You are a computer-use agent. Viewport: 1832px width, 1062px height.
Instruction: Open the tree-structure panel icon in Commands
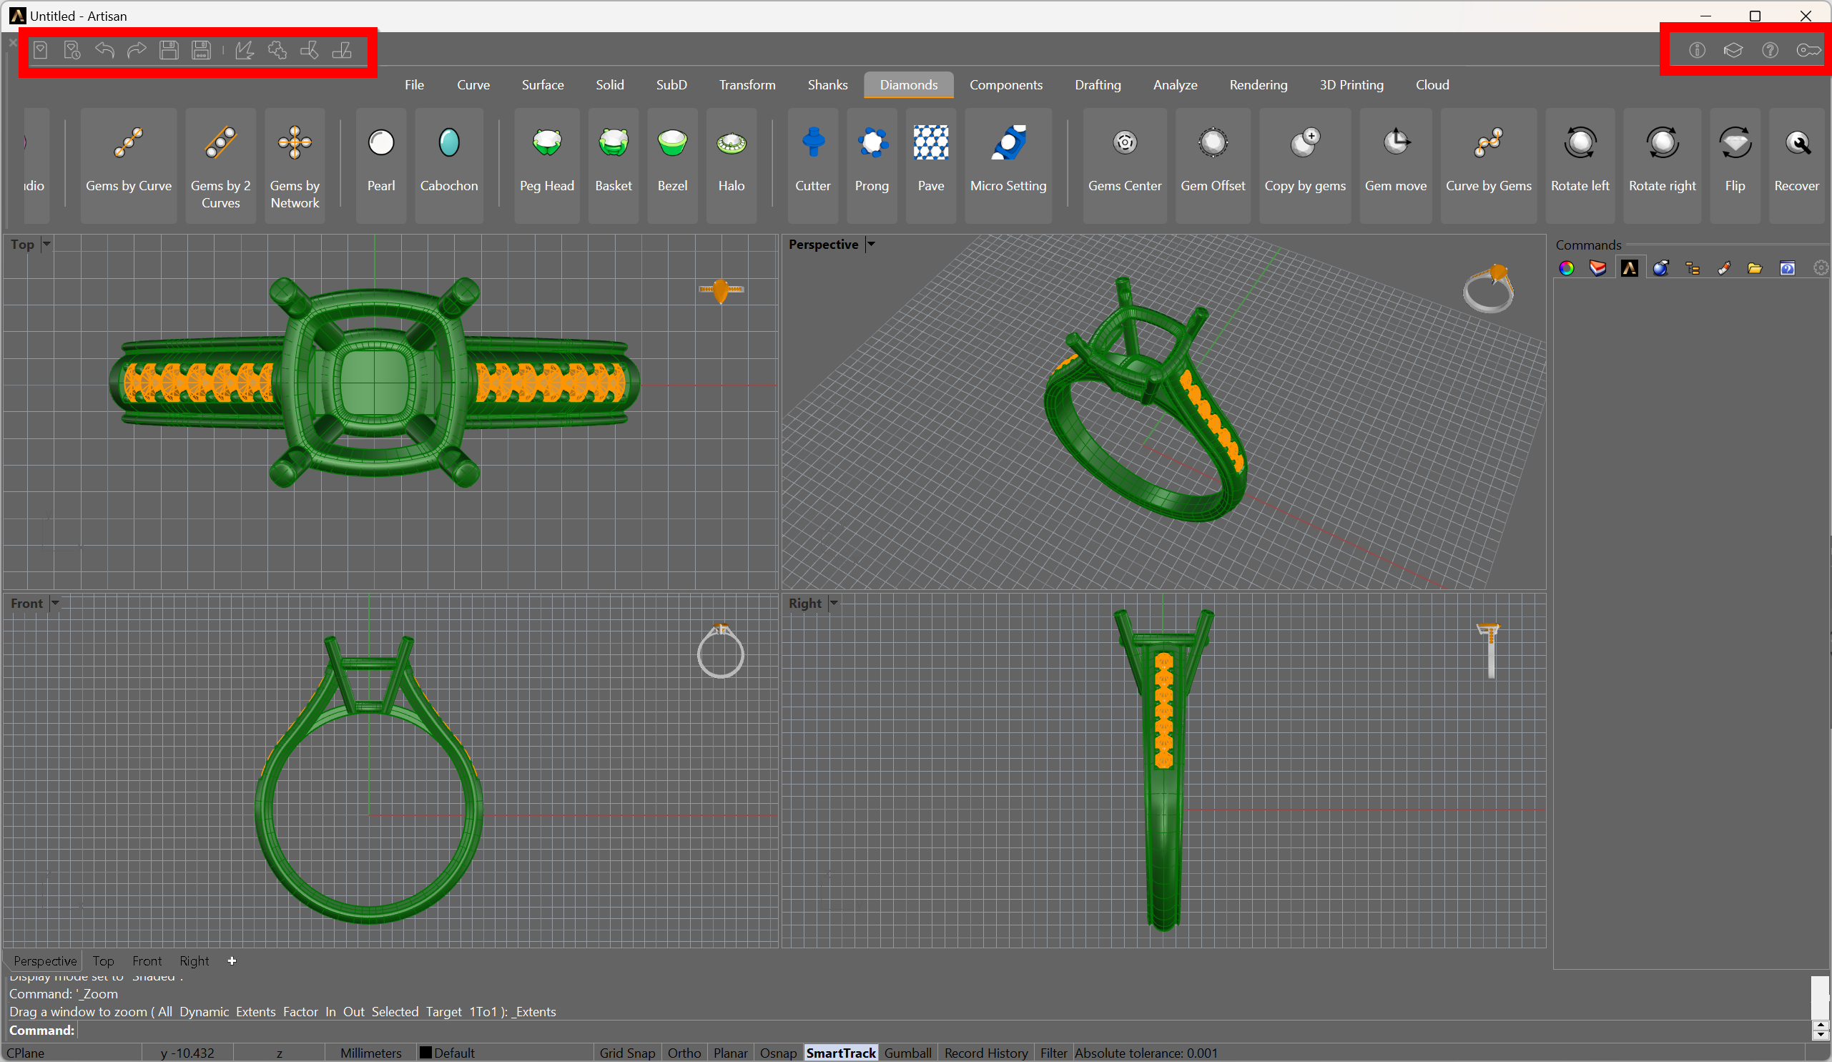click(x=1693, y=268)
